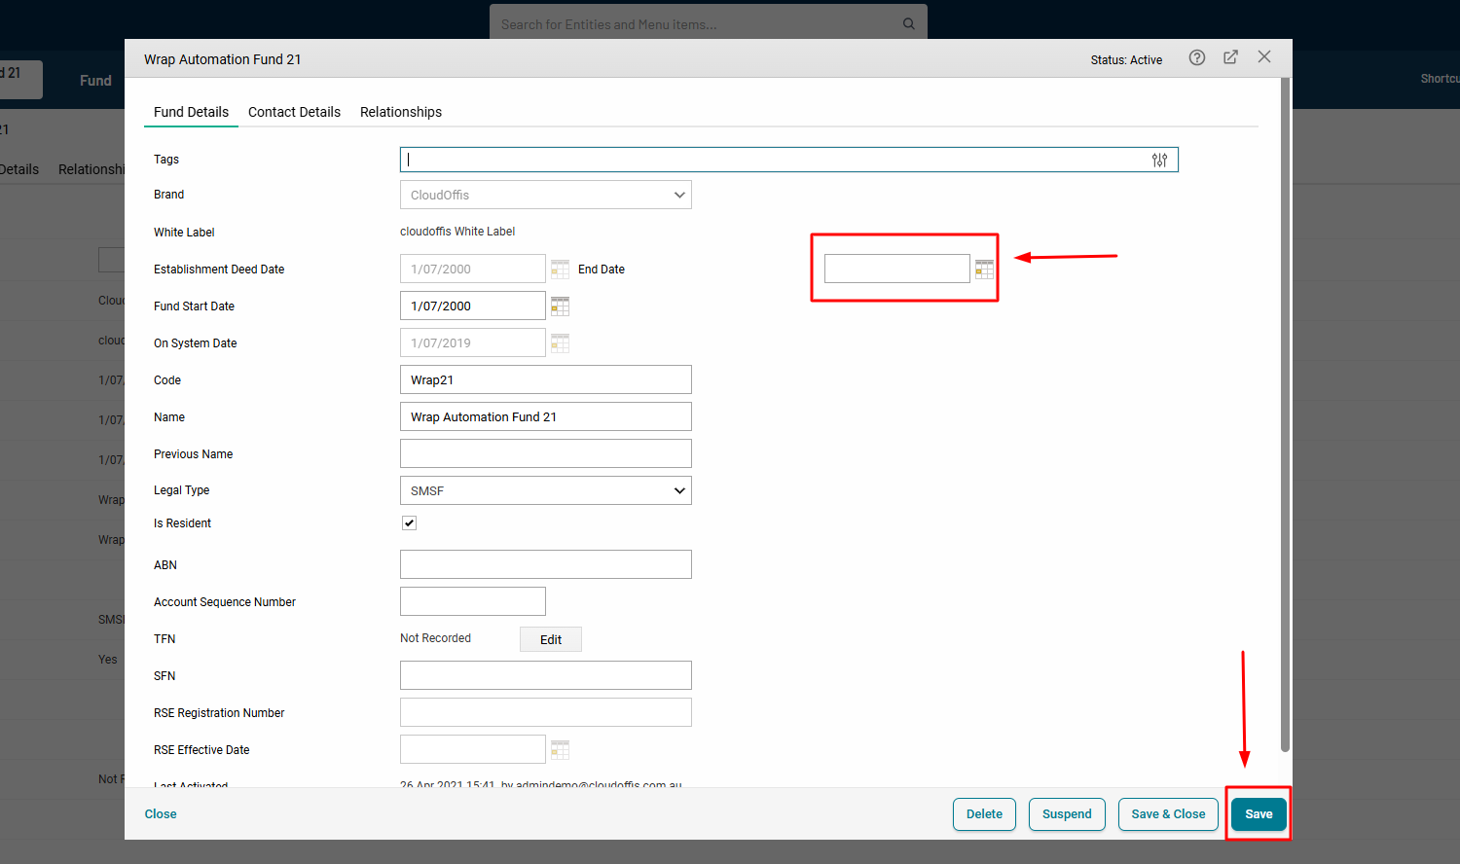Viewport: 1460px width, 864px height.
Task: Click the Establishment Deed Date calendar icon
Action: click(x=560, y=270)
